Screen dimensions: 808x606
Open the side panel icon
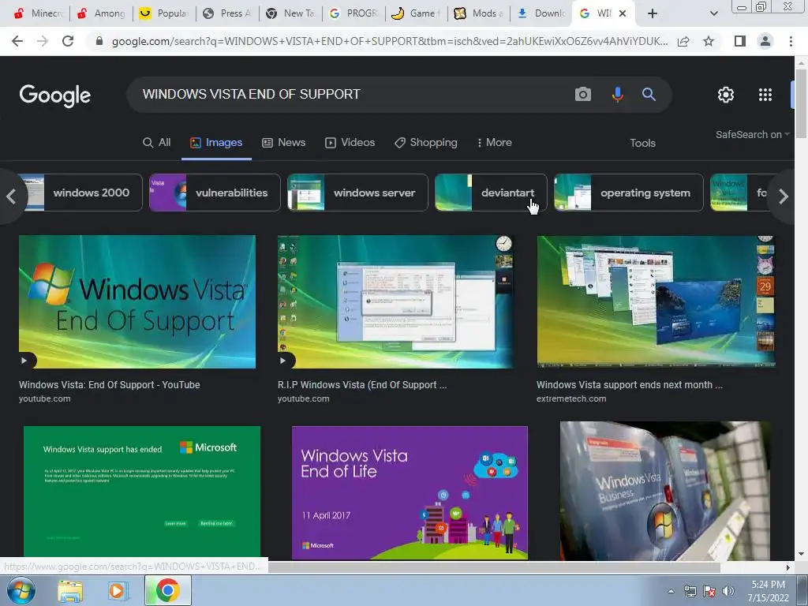click(740, 41)
